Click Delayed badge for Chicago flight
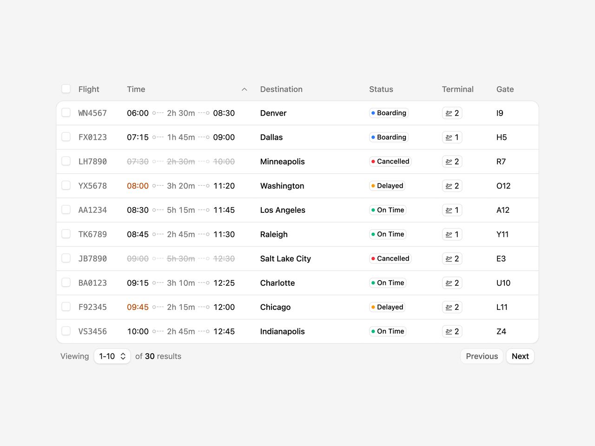This screenshot has height=446, width=595. (387, 307)
